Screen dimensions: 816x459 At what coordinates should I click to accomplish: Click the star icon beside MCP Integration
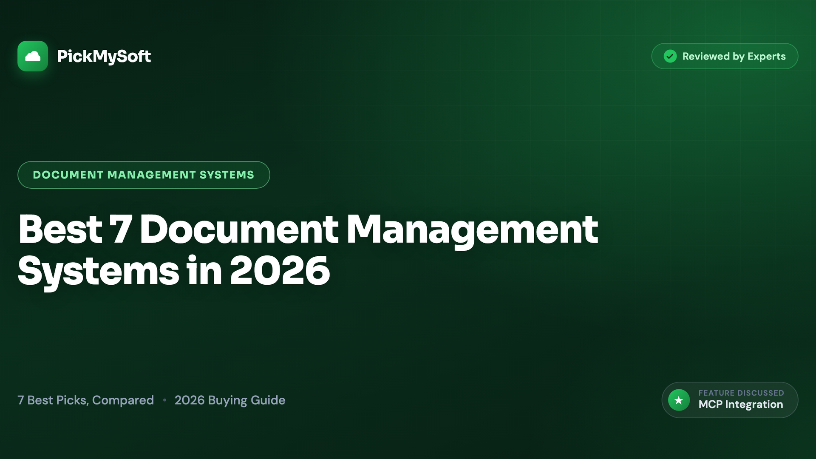click(x=679, y=400)
